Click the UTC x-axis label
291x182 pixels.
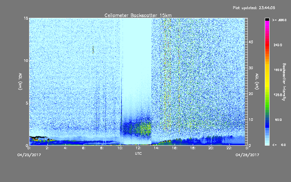coord(138,154)
